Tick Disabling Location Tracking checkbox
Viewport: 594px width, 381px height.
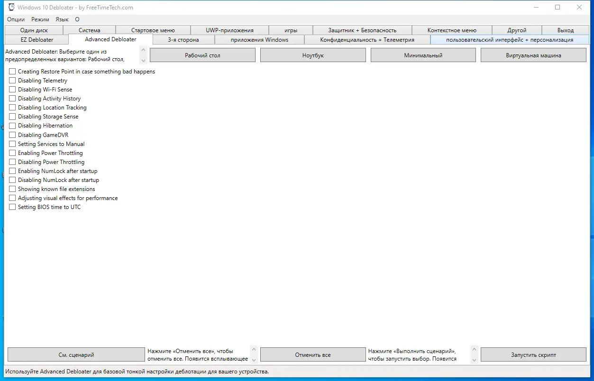(12, 108)
